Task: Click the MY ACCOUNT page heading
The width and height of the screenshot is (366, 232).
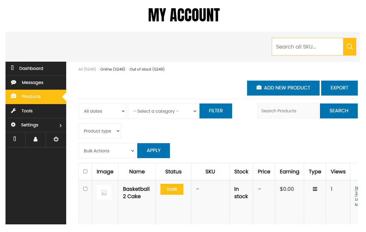Action: [184, 15]
